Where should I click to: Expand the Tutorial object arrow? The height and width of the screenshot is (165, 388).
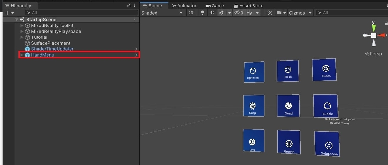pyautogui.click(x=22, y=37)
